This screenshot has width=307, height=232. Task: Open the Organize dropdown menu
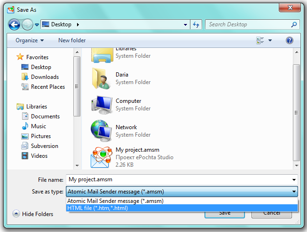coord(29,40)
